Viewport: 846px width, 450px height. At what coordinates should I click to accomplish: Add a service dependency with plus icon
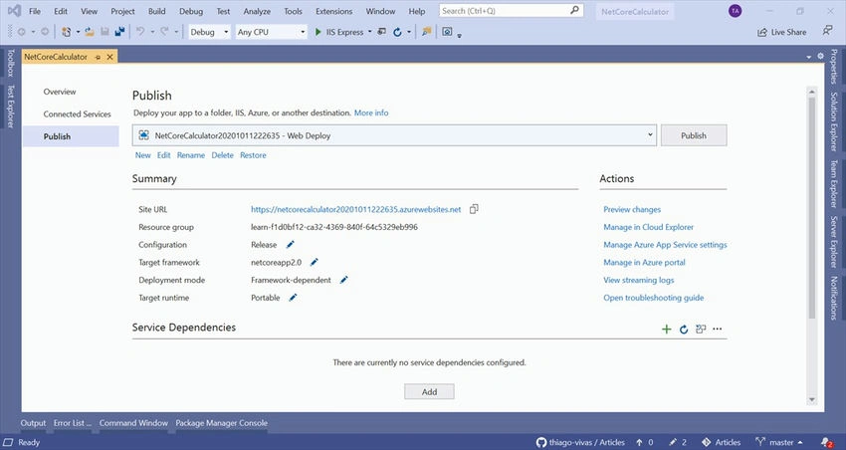coord(666,330)
